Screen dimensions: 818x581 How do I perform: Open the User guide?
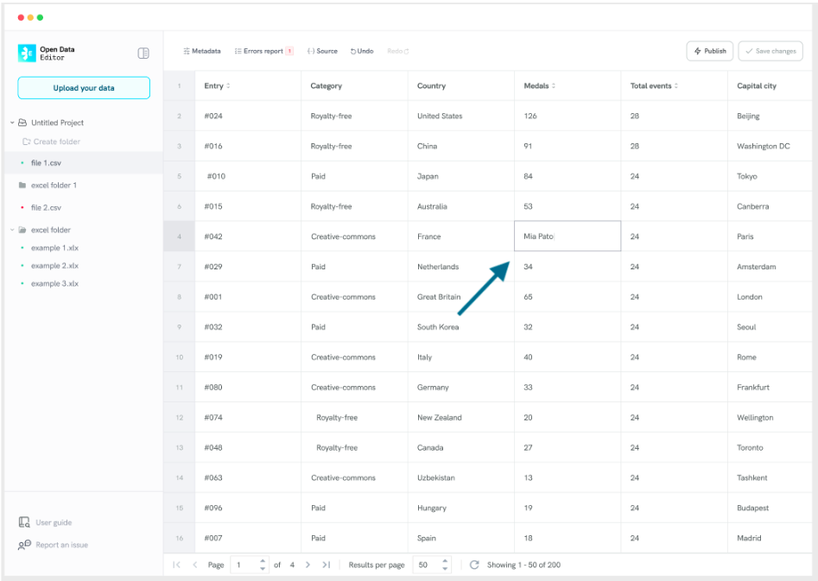[53, 522]
